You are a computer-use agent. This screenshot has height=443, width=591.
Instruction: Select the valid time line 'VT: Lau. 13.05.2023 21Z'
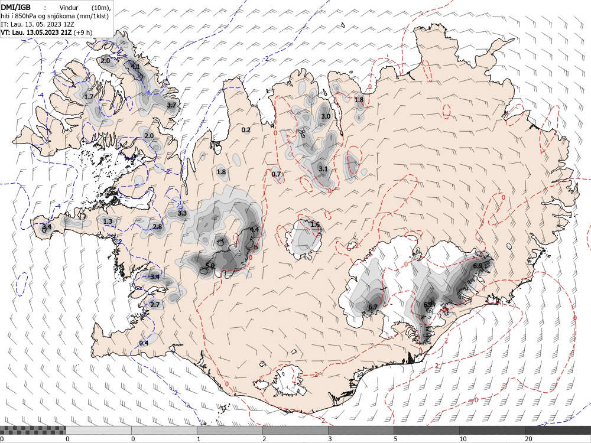tap(37, 32)
